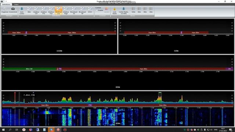The width and height of the screenshot is (235, 132).
Task: Click the Update custom definition icon
Action: click(x=106, y=10)
